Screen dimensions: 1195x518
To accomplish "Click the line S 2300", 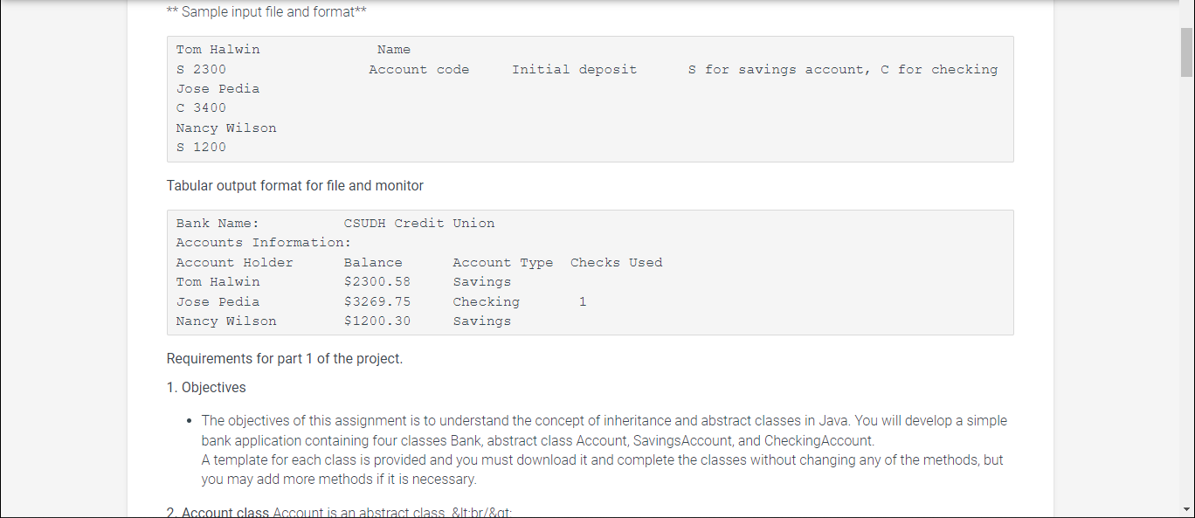I will coord(200,69).
